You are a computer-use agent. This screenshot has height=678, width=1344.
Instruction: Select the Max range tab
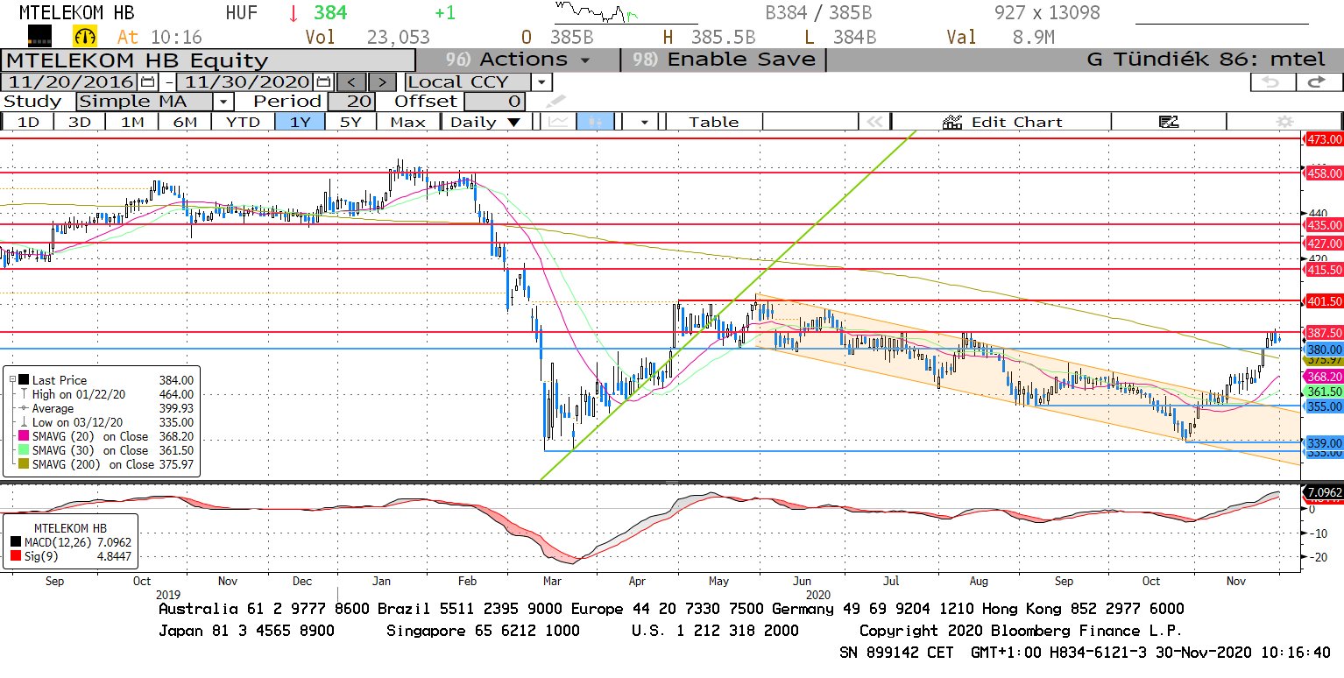pos(408,122)
